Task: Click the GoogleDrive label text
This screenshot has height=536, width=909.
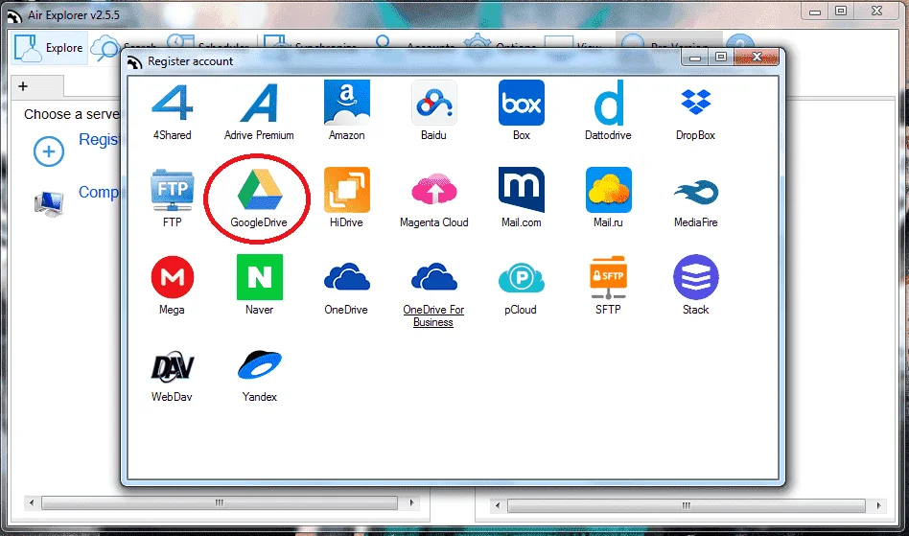Action: click(x=259, y=222)
